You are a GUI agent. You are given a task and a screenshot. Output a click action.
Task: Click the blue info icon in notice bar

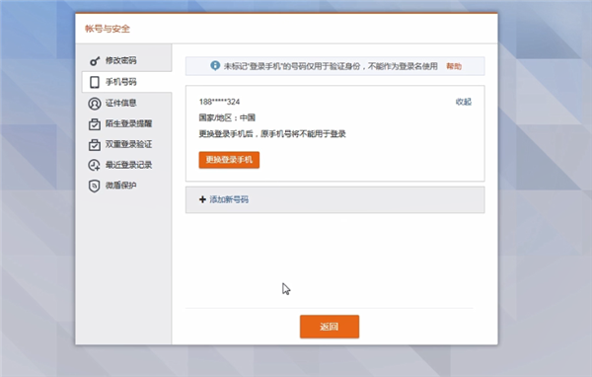[x=215, y=66]
